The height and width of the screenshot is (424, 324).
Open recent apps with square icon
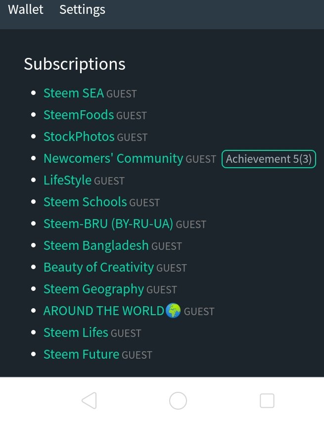[x=267, y=400]
